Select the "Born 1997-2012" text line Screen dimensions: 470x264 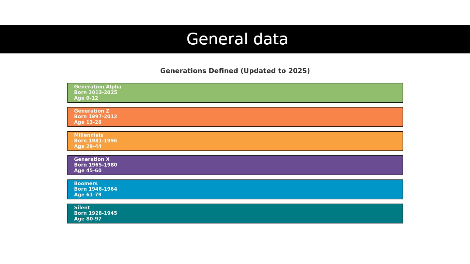coord(96,117)
